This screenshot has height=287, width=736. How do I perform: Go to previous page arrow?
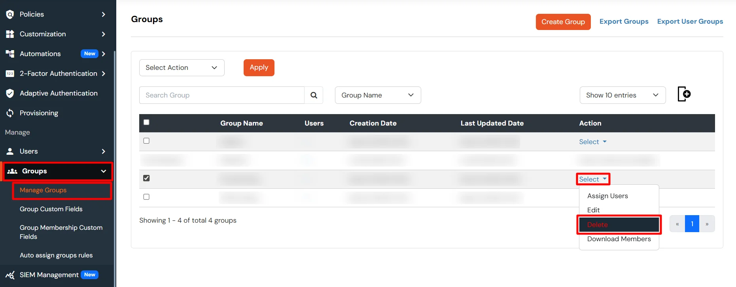[x=677, y=224]
